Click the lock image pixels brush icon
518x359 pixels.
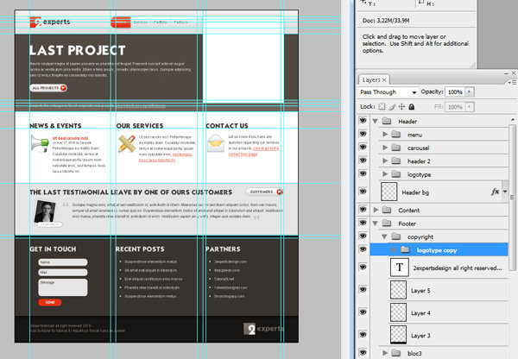[x=392, y=107]
